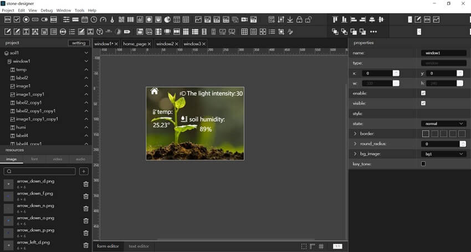Click the video camera widget tool

(244, 19)
